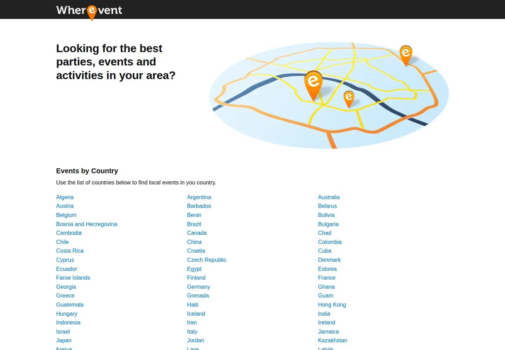
Task: Select Brazil from the list
Action: pos(194,224)
